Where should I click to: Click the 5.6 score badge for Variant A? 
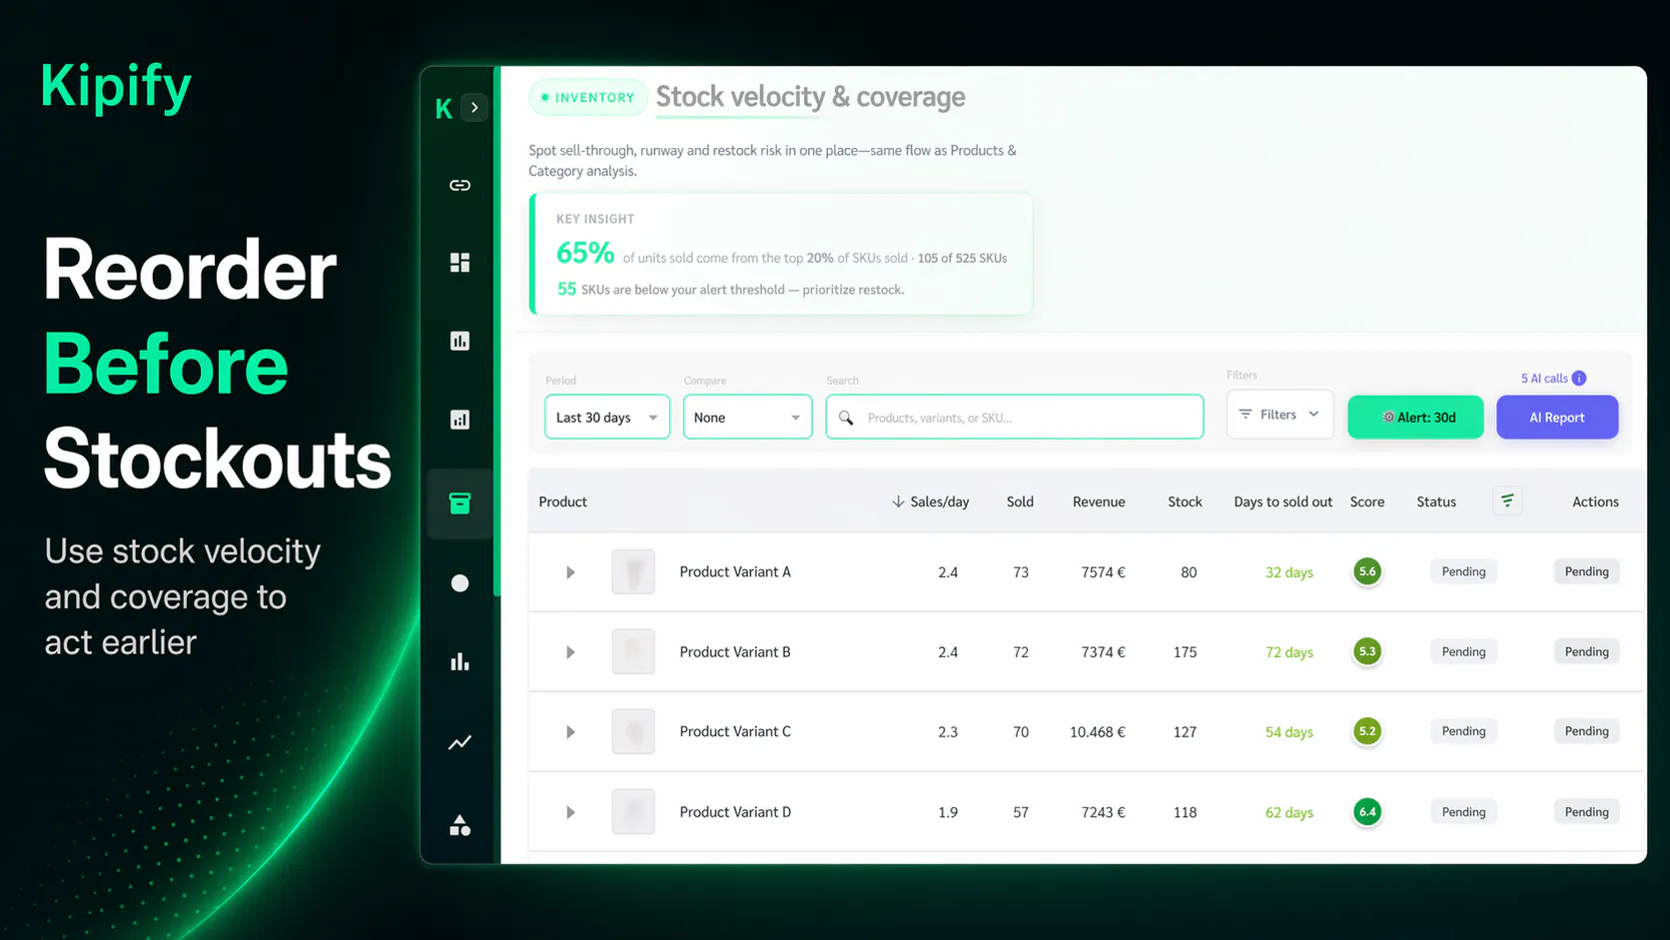tap(1367, 571)
